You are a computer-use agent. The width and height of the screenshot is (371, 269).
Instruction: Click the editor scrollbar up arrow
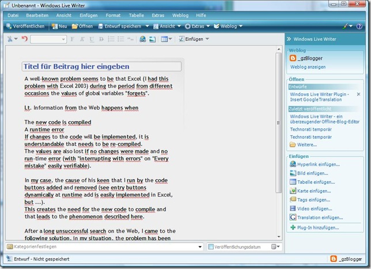tap(279, 49)
